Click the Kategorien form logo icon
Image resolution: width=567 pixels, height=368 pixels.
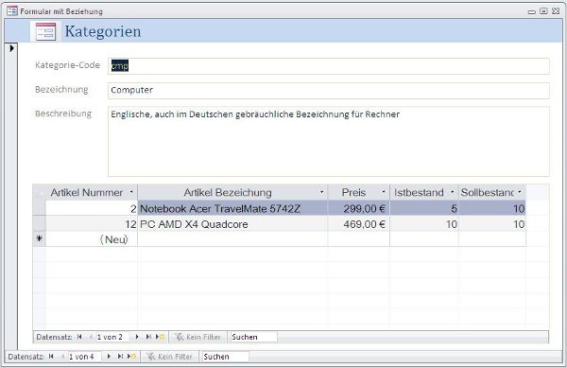point(45,31)
